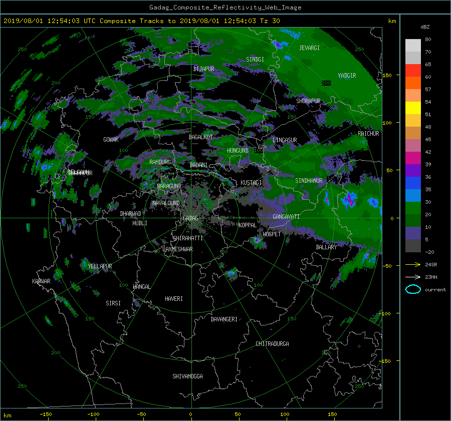Click the SHIRAHATTI city label

coord(188,238)
